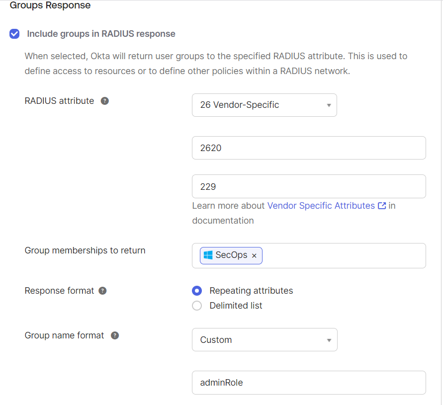Select Delimited list radio button
443x405 pixels.
tap(197, 306)
